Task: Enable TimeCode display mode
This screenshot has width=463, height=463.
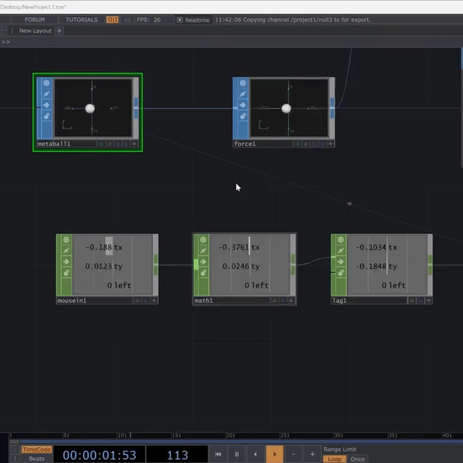Action: (37, 450)
